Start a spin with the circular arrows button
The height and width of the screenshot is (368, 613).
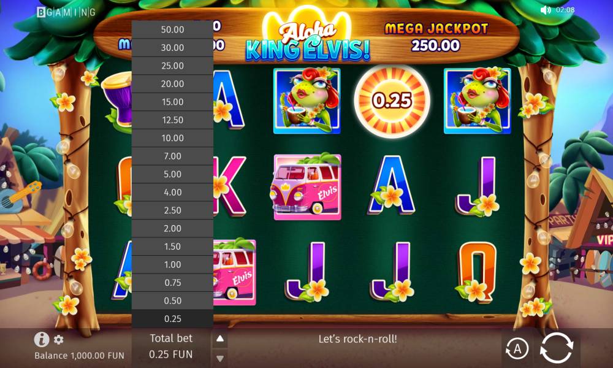coord(557,348)
